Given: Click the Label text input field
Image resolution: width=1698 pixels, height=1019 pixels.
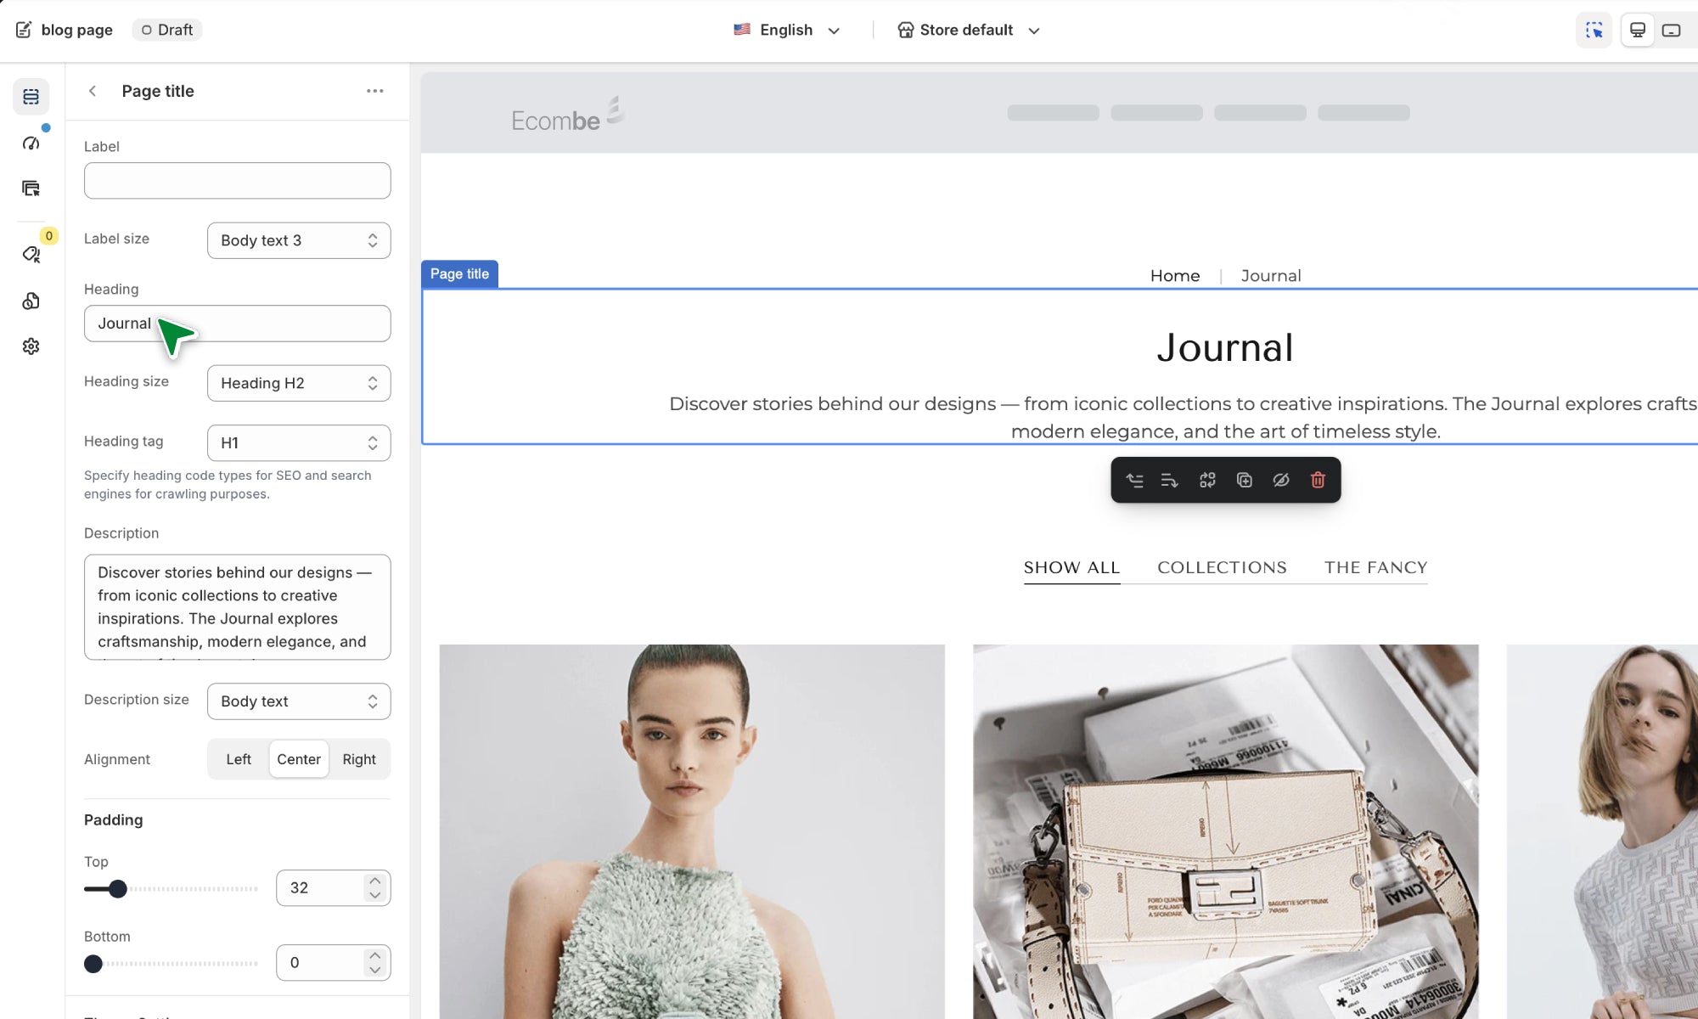Looking at the screenshot, I should click(x=238, y=181).
